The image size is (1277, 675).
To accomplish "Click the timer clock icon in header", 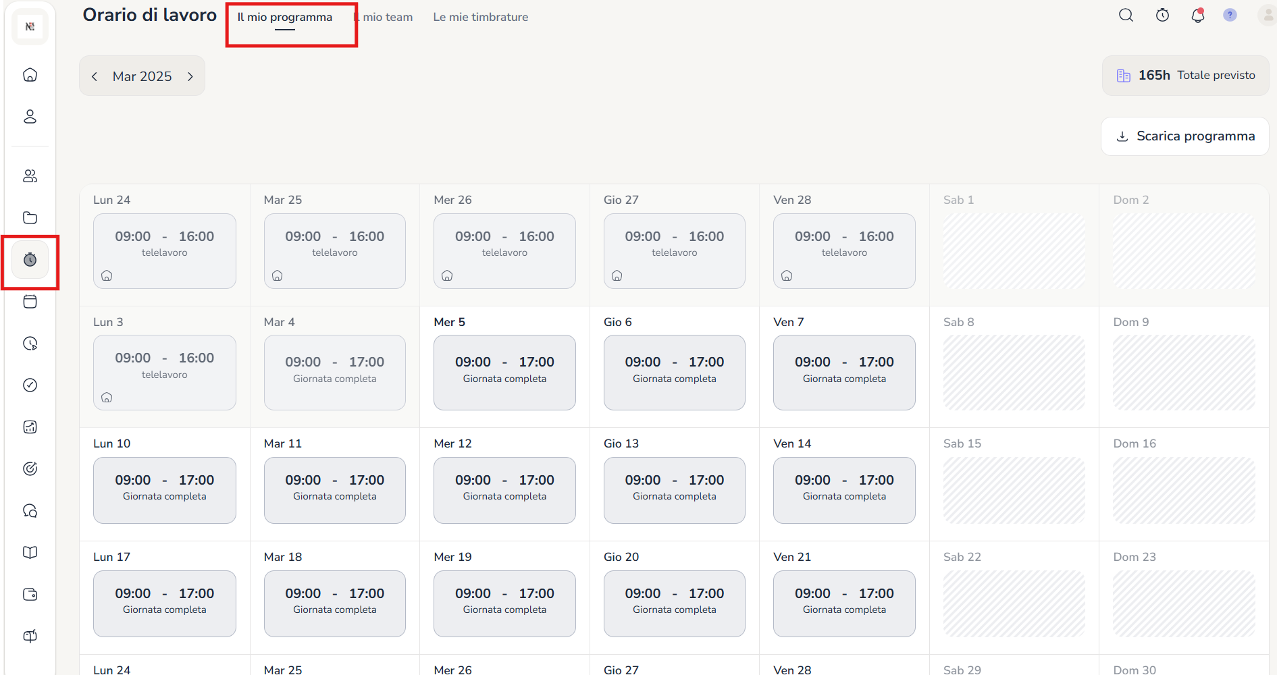I will point(1162,16).
